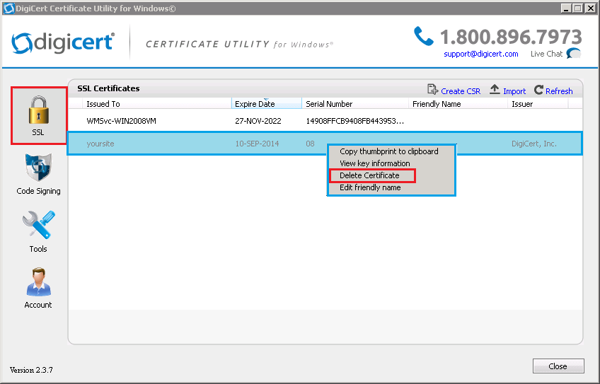This screenshot has width=600, height=384.
Task: Select the WMSvc-WIN2008VM certificate row
Action: coord(121,121)
